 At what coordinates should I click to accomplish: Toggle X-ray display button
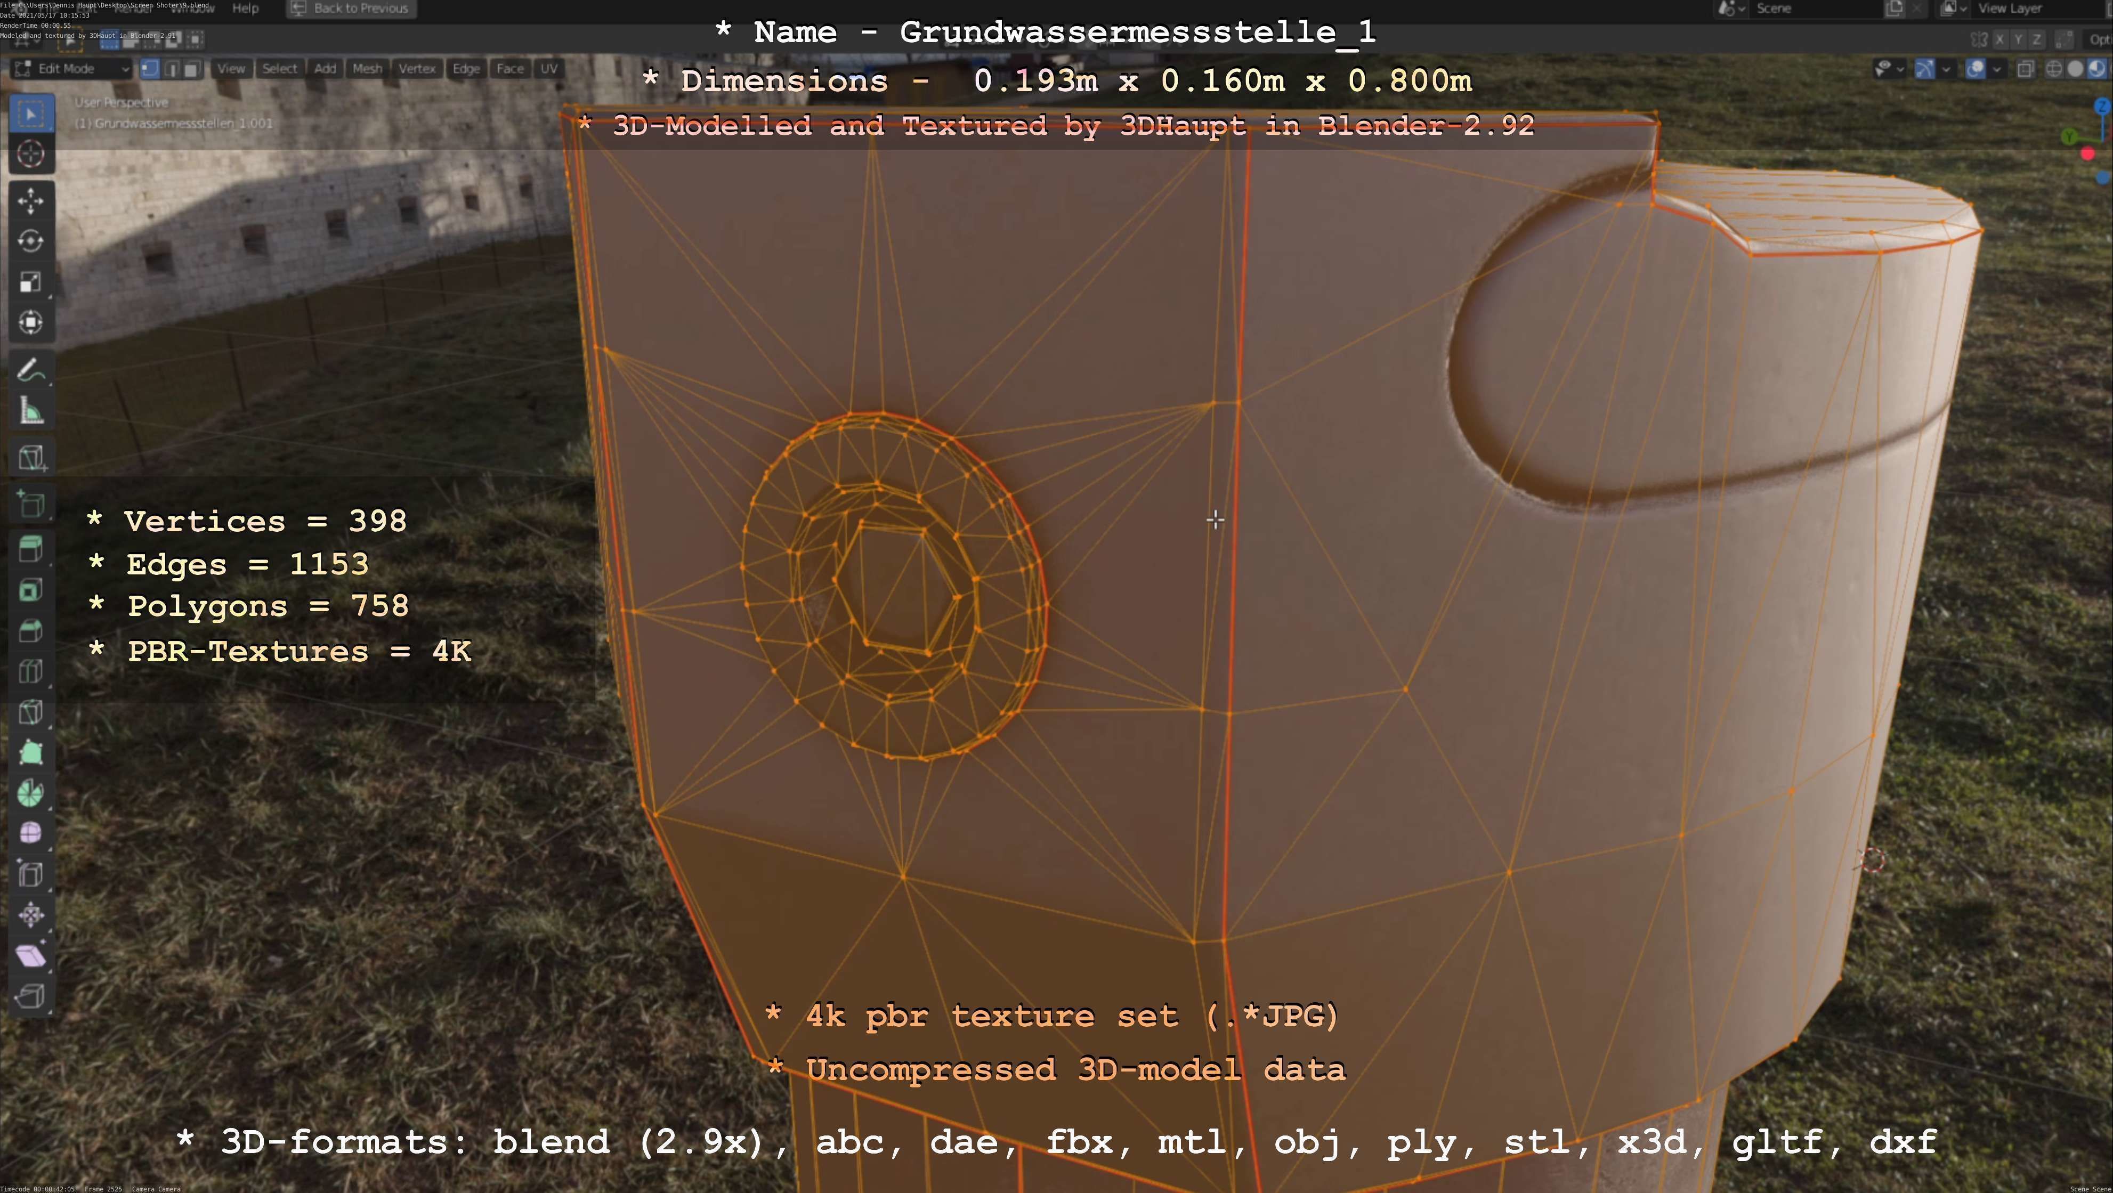tap(2025, 69)
